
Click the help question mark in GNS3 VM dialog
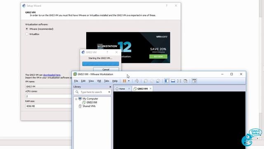(x=107, y=52)
